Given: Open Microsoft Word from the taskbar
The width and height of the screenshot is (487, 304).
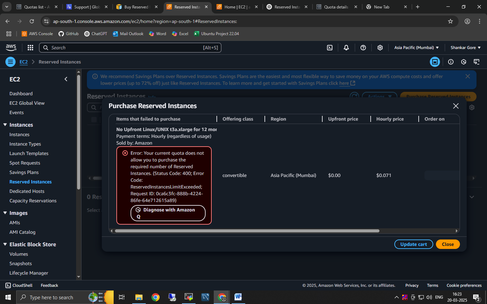Looking at the screenshot, I should (238, 297).
